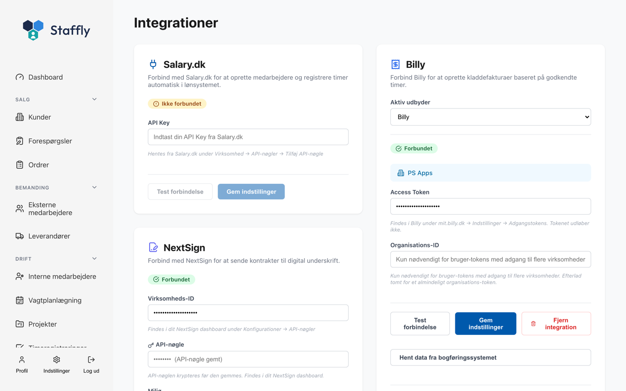This screenshot has width=626, height=391.
Task: Click the Kunder building icon
Action: (20, 117)
